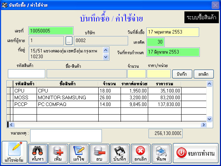Select the MOSS row using its row selector

(9, 97)
